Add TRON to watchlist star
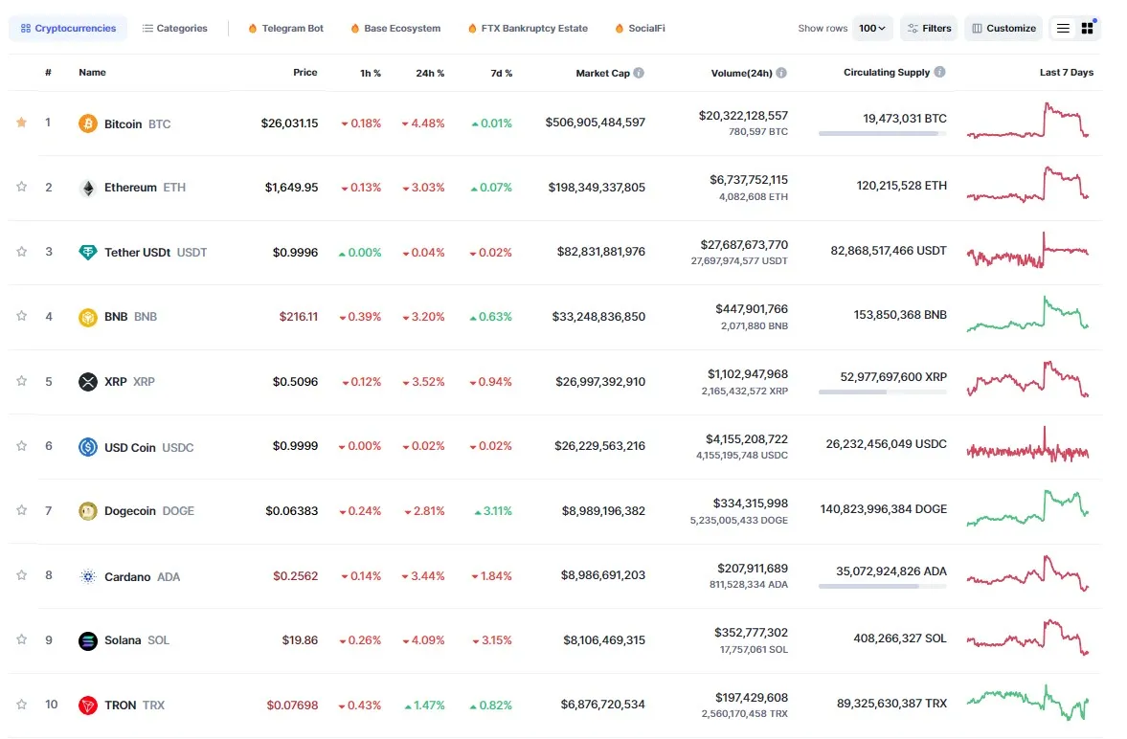The image size is (1127, 739). pos(22,705)
